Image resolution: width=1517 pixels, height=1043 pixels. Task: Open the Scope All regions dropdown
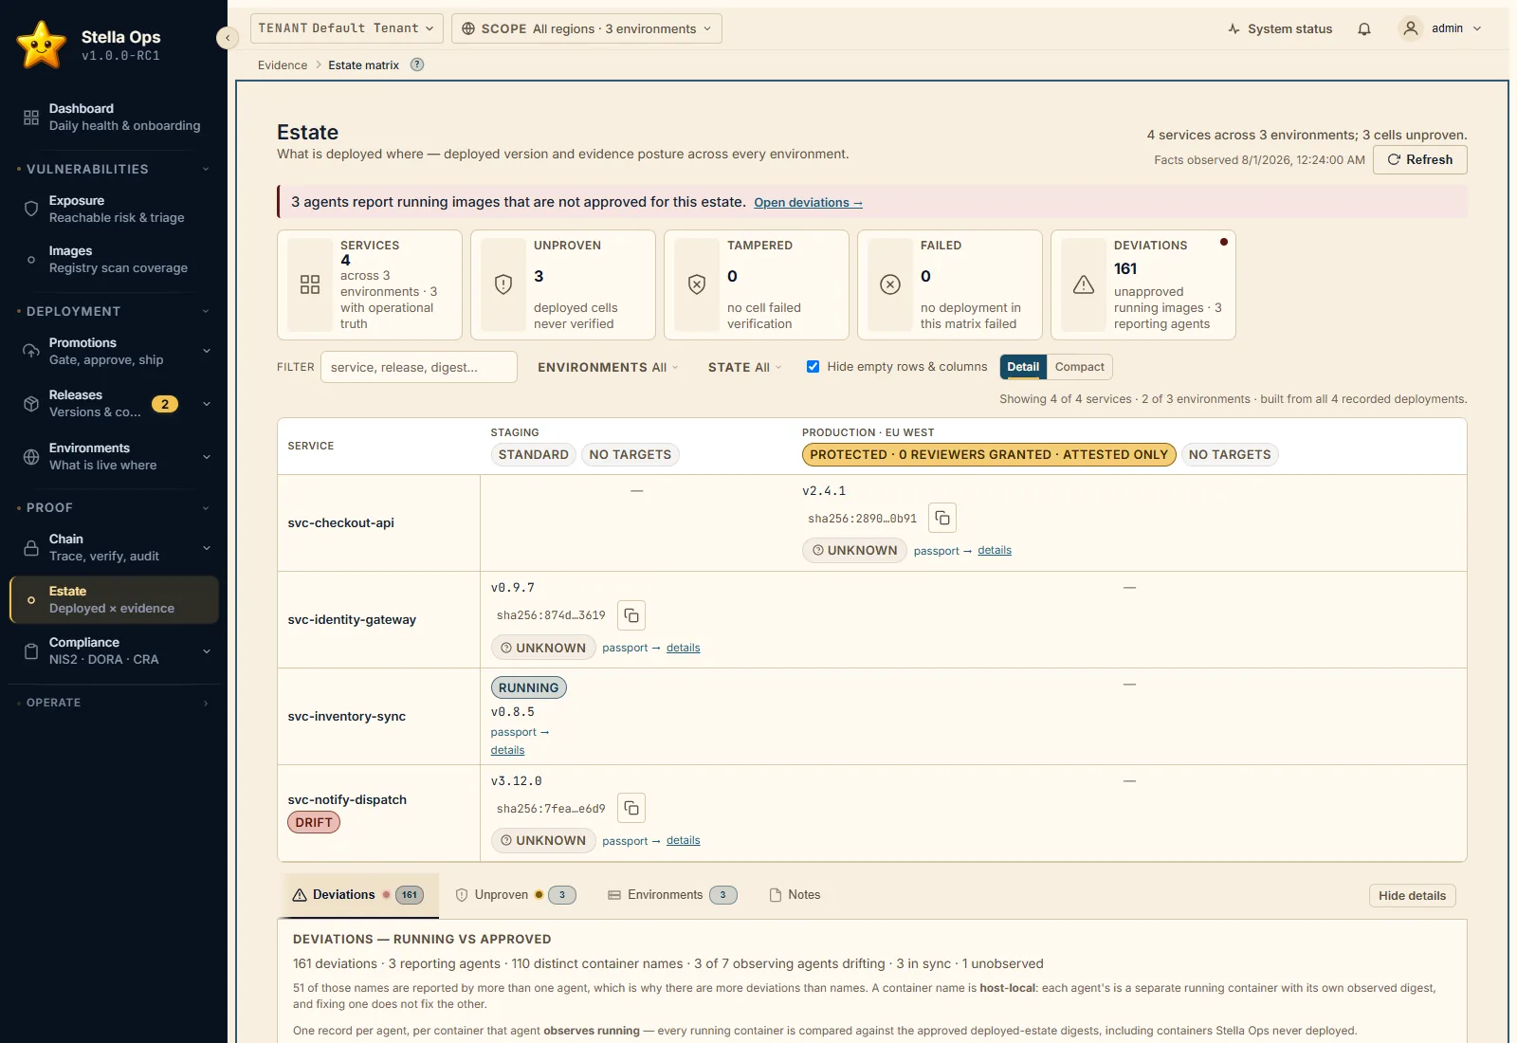[587, 28]
